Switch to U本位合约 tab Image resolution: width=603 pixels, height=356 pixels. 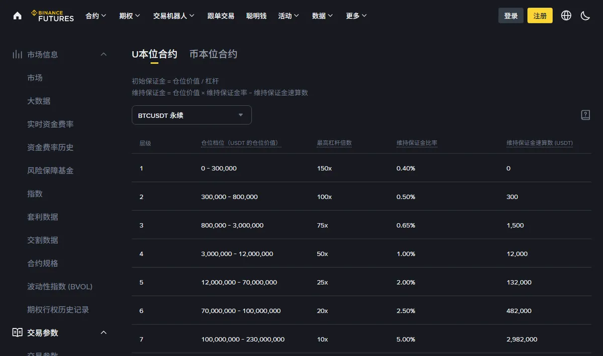pos(154,54)
